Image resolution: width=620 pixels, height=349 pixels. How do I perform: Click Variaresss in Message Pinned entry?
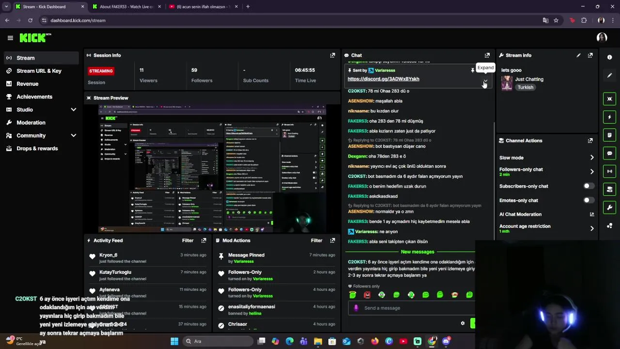[244, 261]
